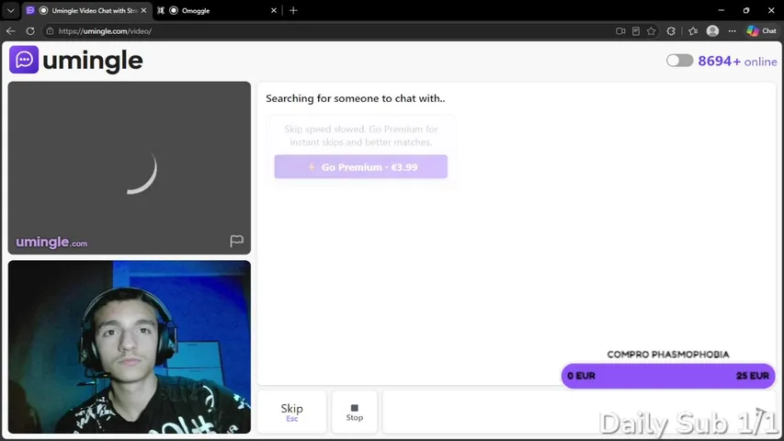Open the Copilot Chat button
This screenshot has width=784, height=441.
(x=762, y=31)
